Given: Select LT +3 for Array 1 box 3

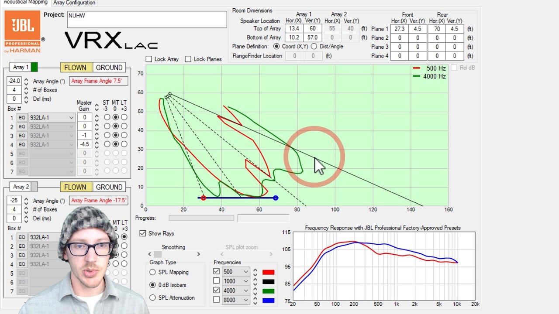Looking at the screenshot, I should 124,135.
